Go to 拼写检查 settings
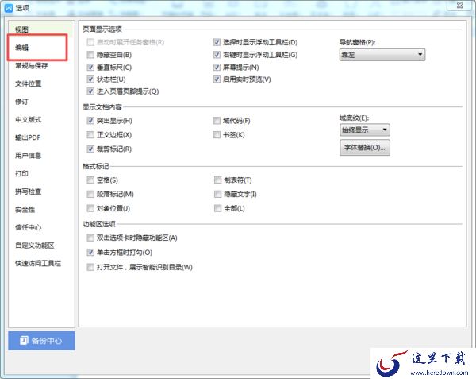 click(29, 191)
